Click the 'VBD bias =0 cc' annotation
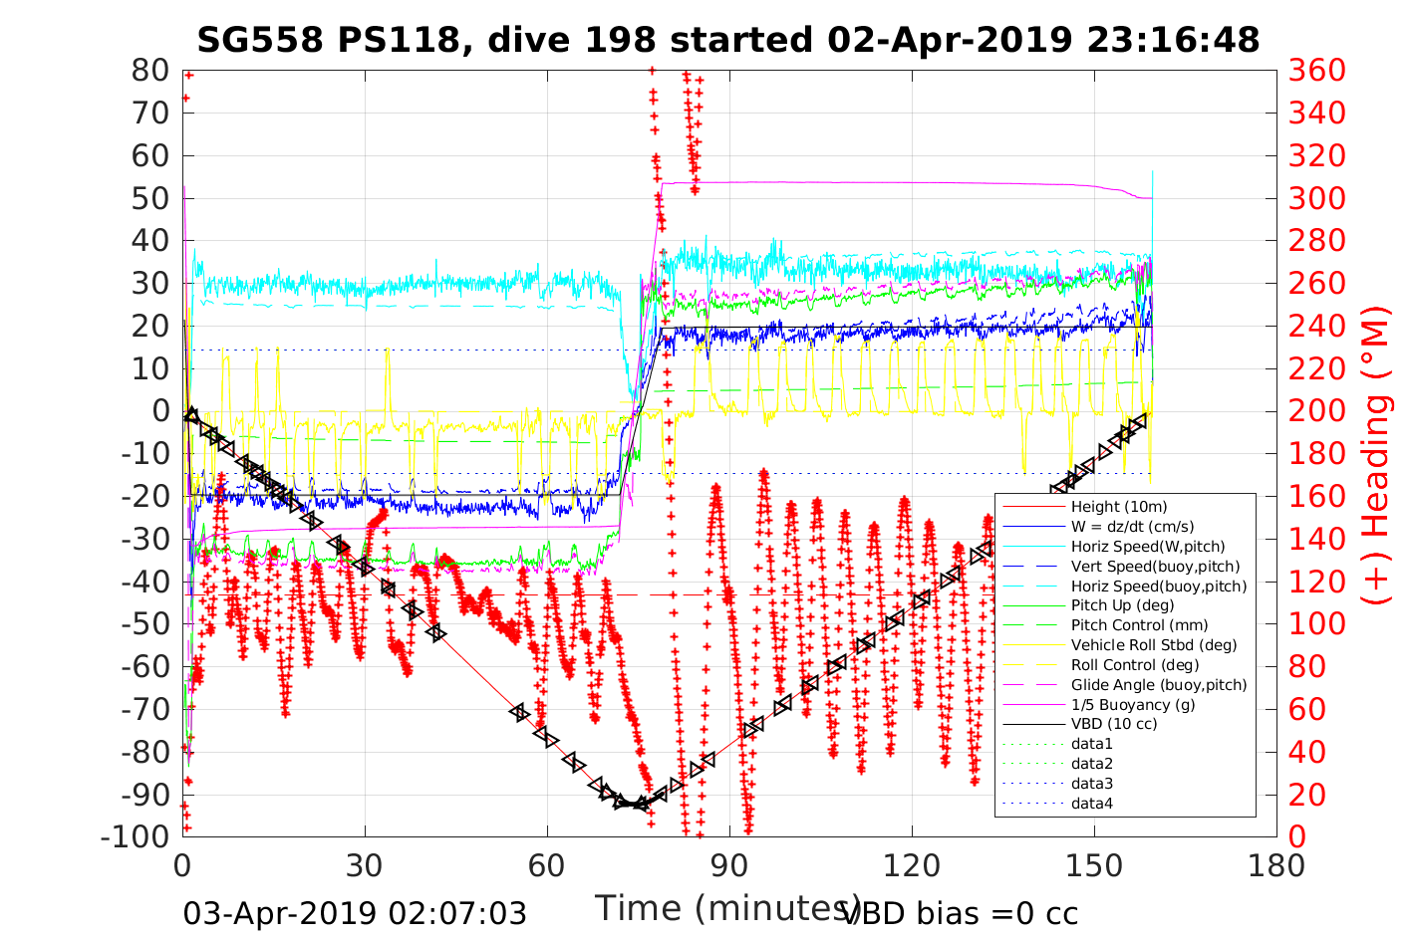Screen dimensions: 1412x941 961,913
